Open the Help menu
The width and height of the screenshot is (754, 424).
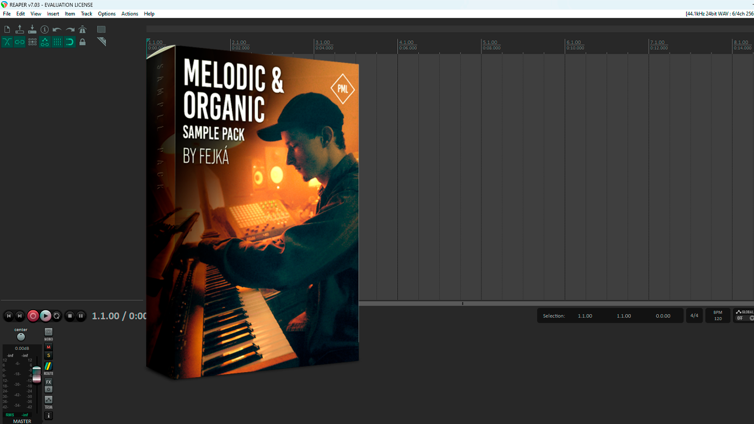149,14
